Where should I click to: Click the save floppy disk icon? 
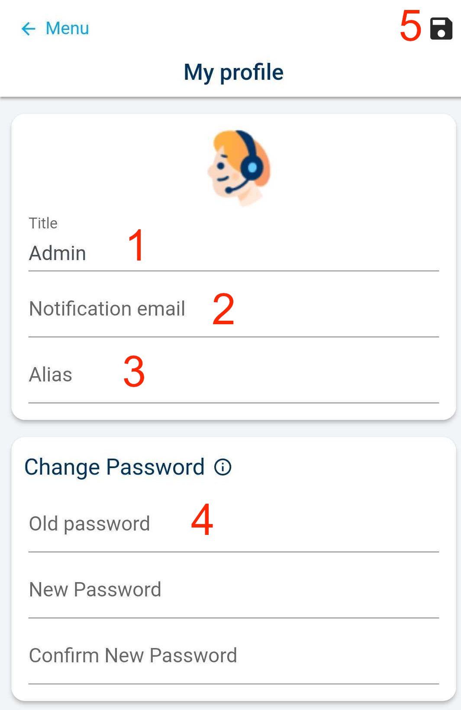click(441, 29)
